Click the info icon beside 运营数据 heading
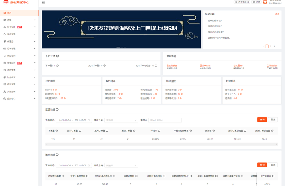The width and height of the screenshot is (285, 186). [x=57, y=109]
